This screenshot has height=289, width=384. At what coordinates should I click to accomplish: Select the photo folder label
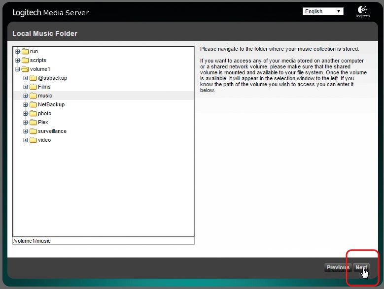point(44,113)
